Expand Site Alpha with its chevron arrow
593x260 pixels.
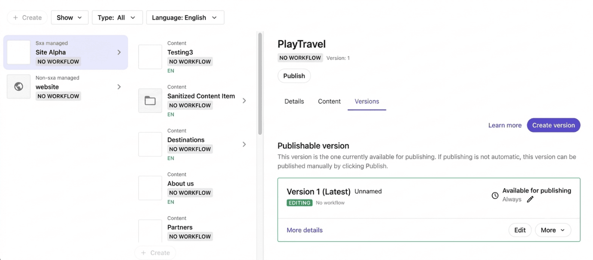[x=119, y=52]
